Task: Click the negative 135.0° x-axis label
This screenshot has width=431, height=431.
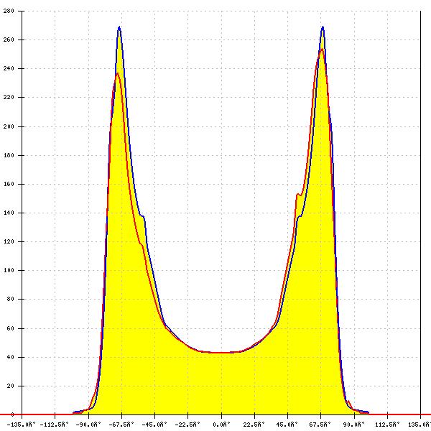Action: click(x=22, y=424)
